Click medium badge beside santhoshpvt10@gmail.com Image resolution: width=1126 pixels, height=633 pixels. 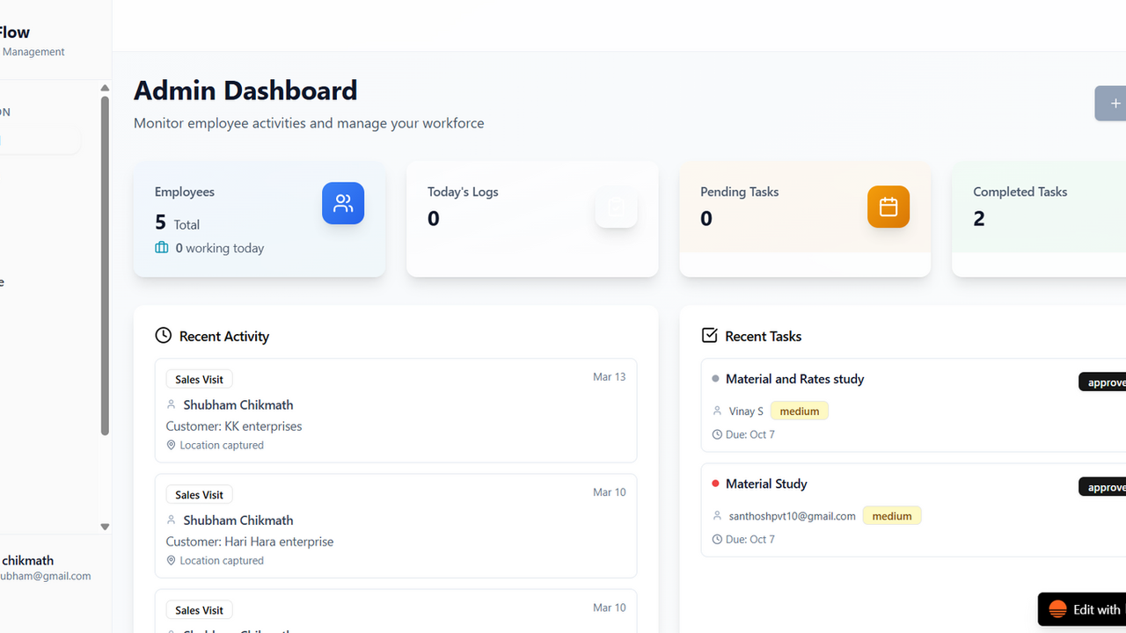click(x=892, y=516)
